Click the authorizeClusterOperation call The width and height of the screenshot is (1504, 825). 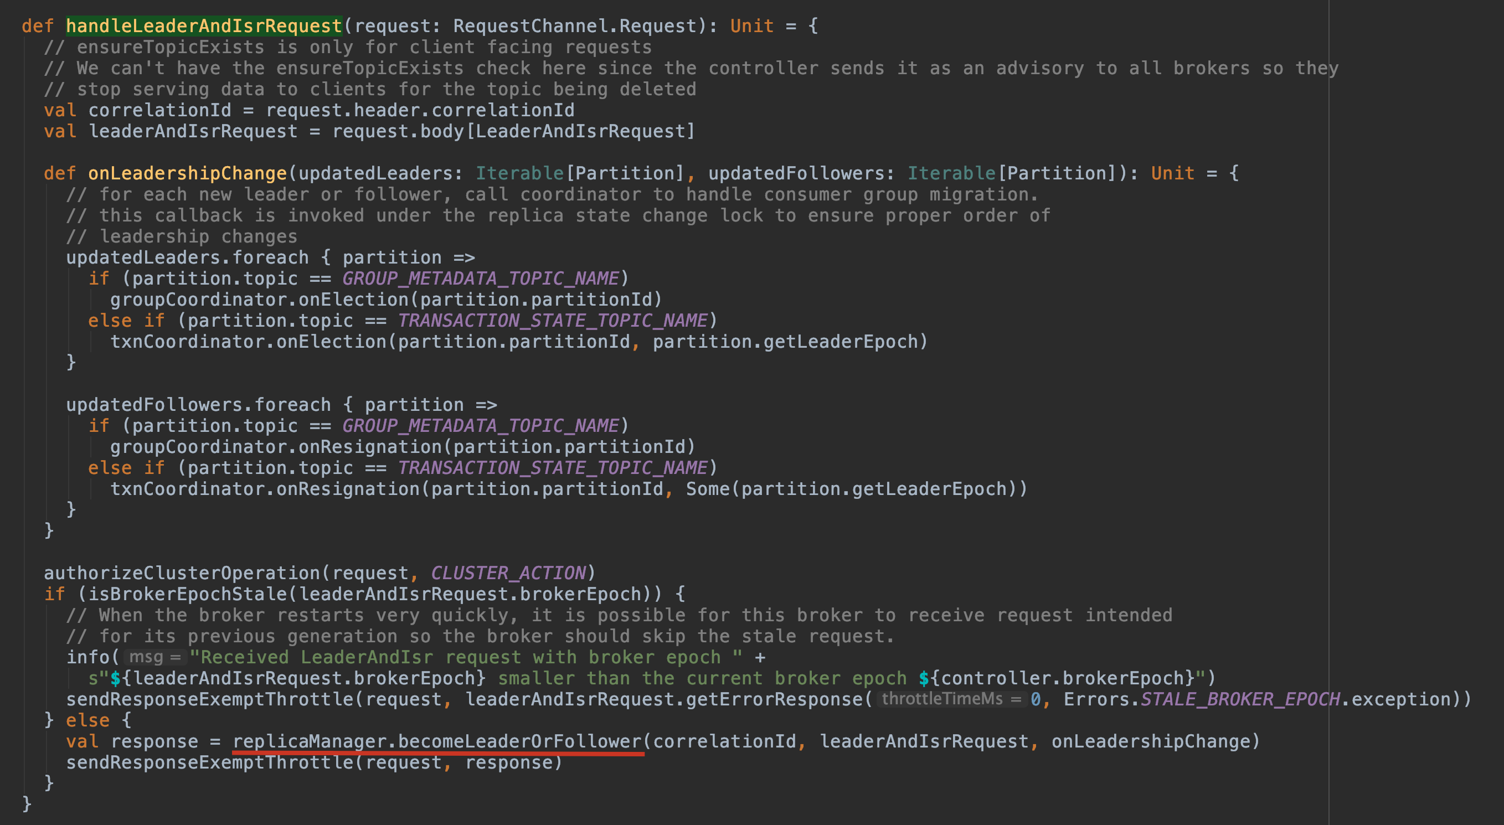tap(182, 574)
